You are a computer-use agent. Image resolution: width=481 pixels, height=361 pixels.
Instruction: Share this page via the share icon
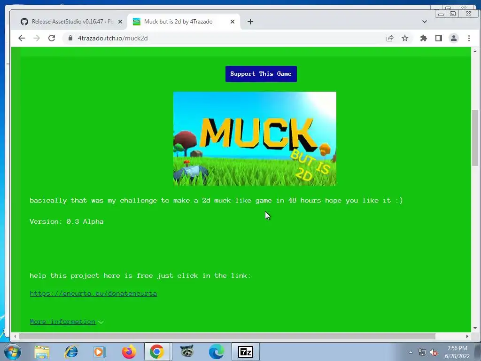pyautogui.click(x=390, y=38)
